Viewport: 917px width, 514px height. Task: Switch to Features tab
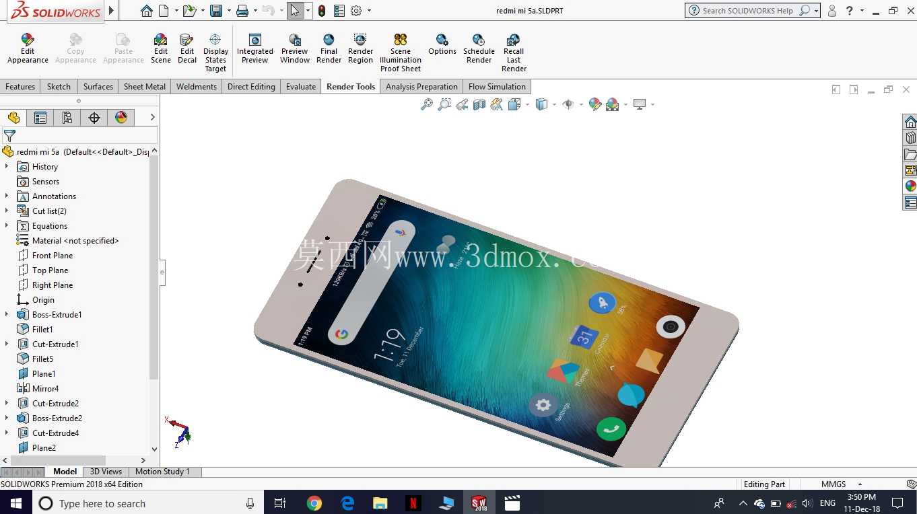[x=20, y=87]
